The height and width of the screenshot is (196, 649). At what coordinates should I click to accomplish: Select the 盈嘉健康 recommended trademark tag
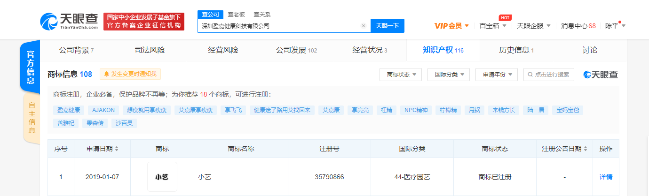(68, 110)
